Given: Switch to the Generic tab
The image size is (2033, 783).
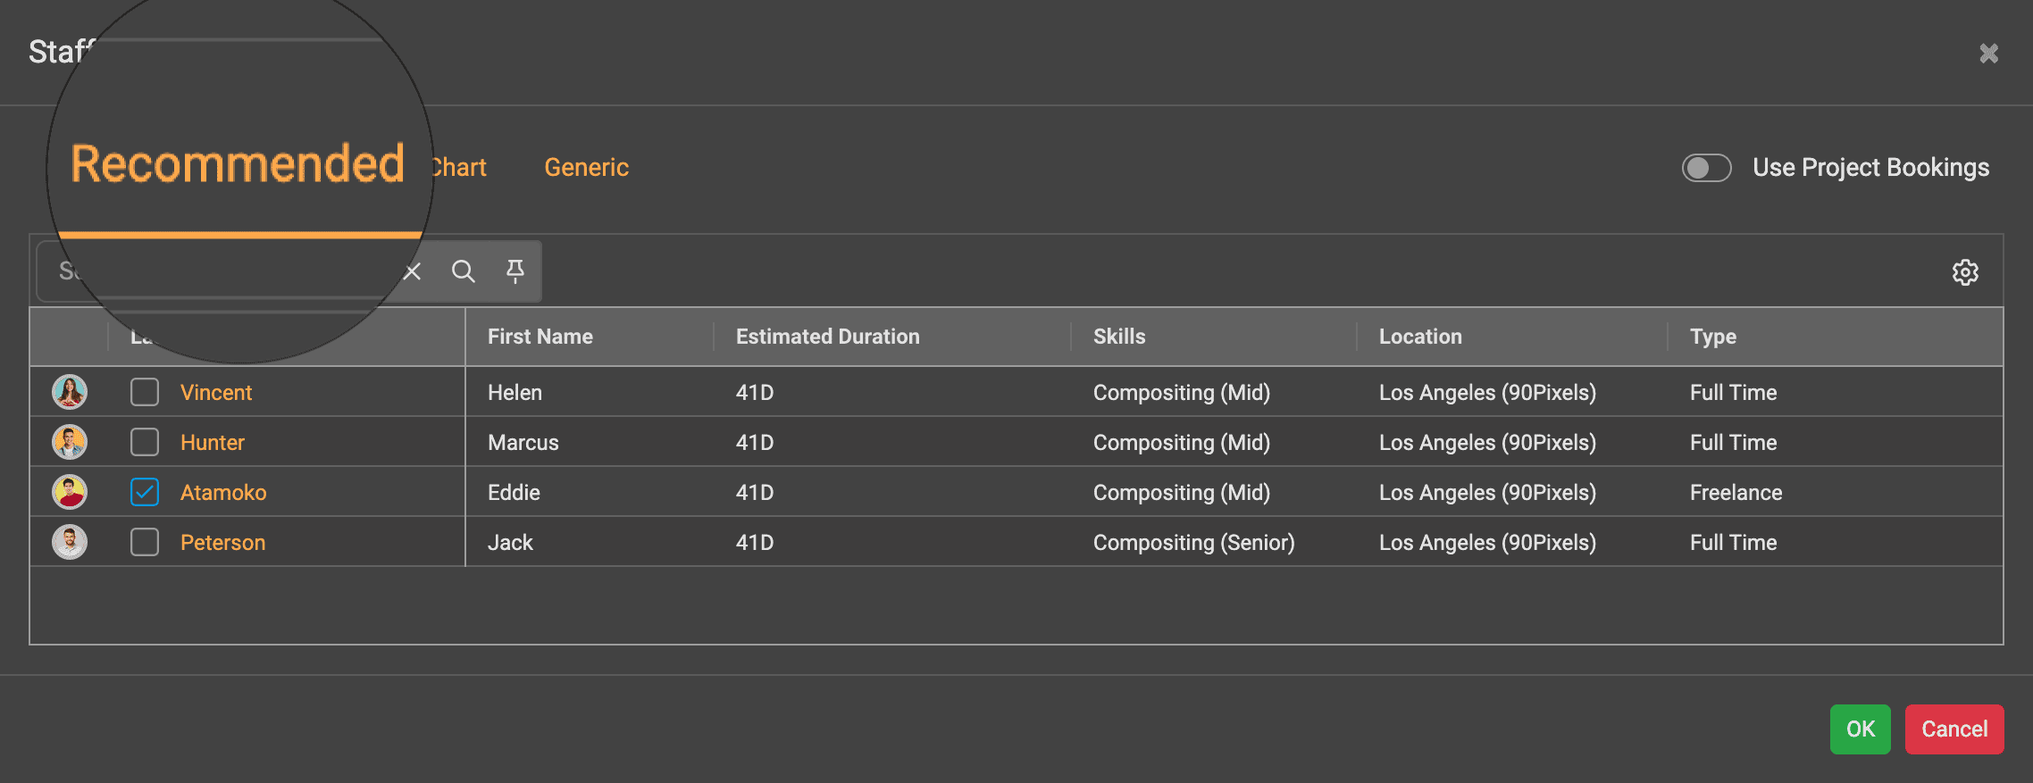Looking at the screenshot, I should tap(586, 168).
